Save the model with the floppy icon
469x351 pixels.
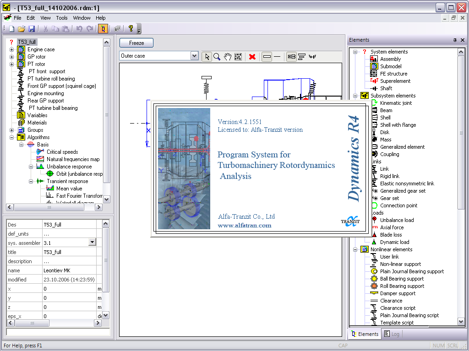point(32,29)
